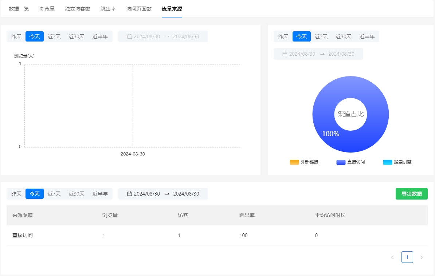Open end date picker in bottom table
435x276 pixels.
(186, 194)
